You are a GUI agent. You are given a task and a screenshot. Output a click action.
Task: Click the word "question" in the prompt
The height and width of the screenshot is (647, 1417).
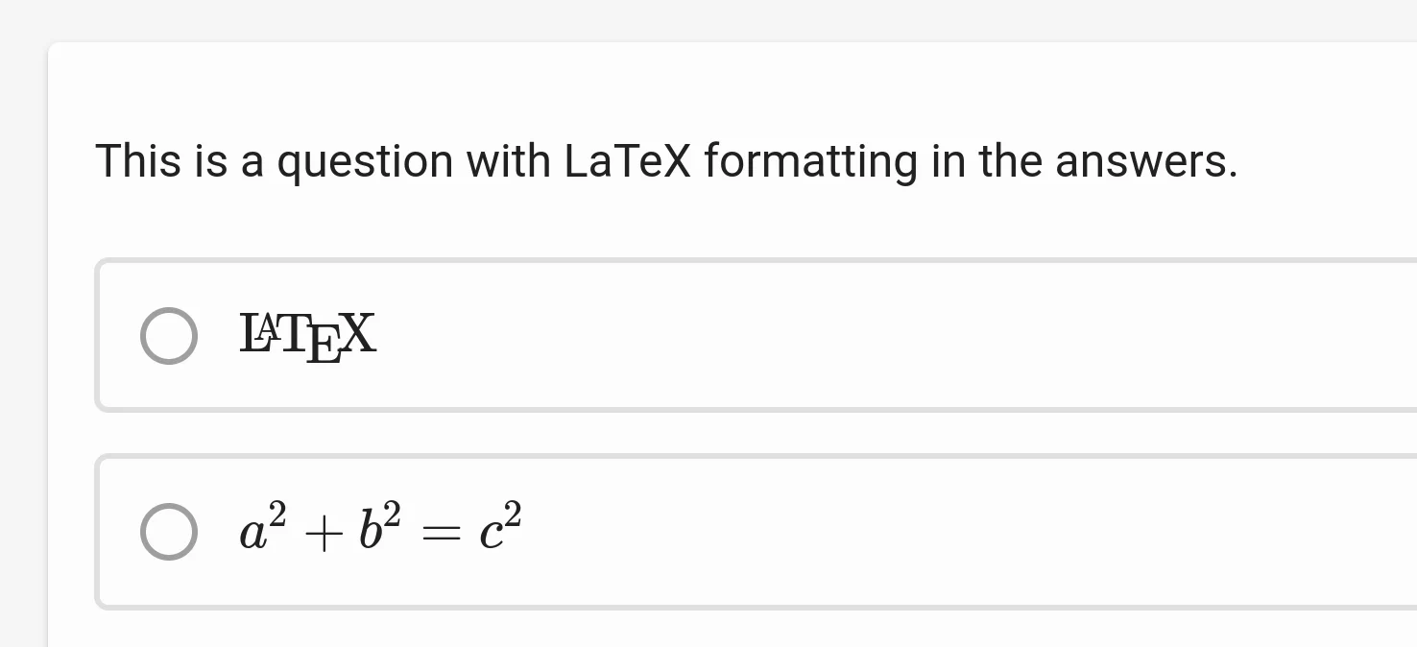tap(365, 161)
